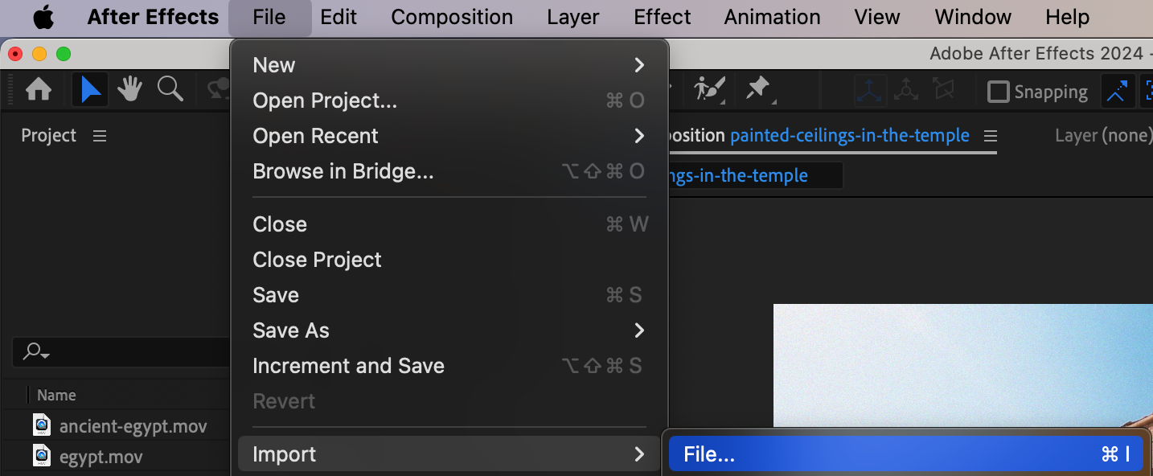Image resolution: width=1153 pixels, height=476 pixels.
Task: Click Increment and Save menu entry
Action: (348, 366)
